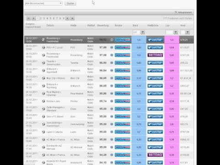220x165 pixels.
Task: Click the info icon in AZ Alkmaar row
Action: point(112,147)
